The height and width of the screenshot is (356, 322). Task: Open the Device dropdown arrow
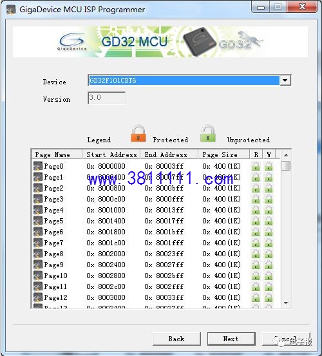click(x=285, y=80)
